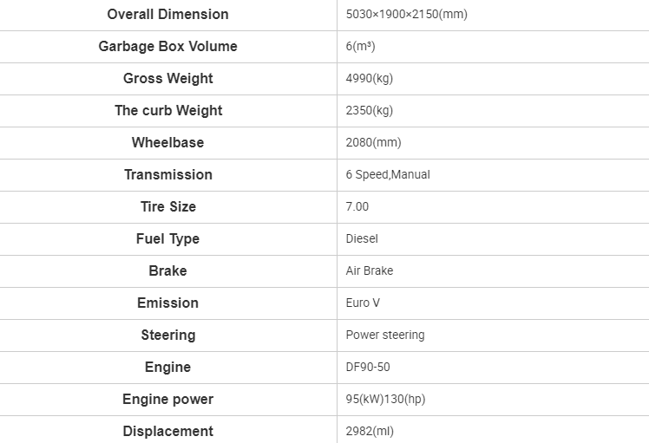
Task: Select the DF90-50 engine value
Action: pyautogui.click(x=368, y=367)
